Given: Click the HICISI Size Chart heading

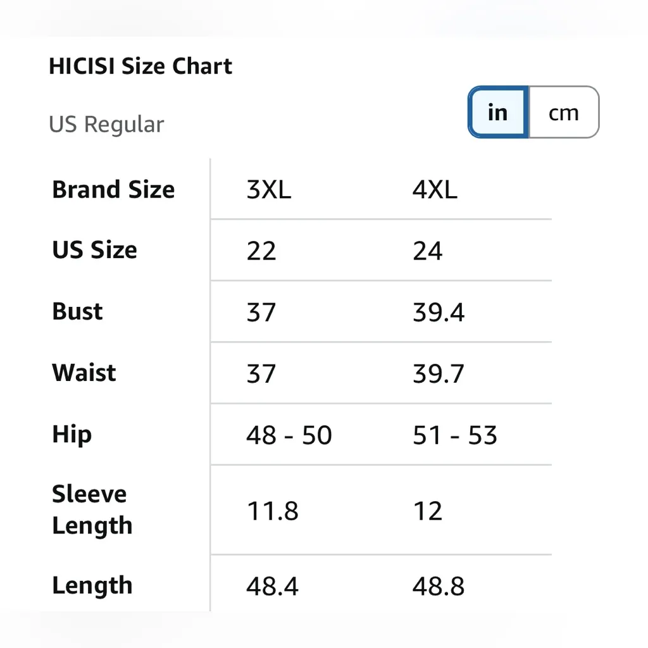Looking at the screenshot, I should [x=140, y=66].
